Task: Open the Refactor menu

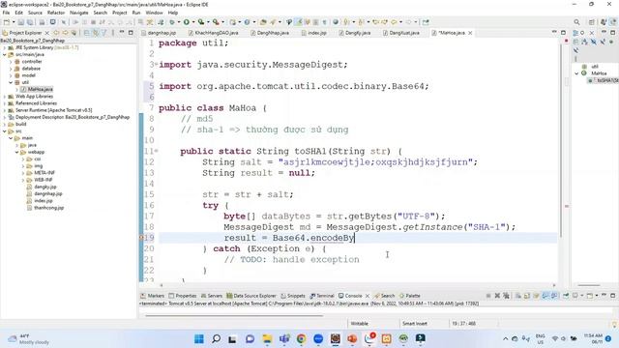Action: tap(56, 13)
